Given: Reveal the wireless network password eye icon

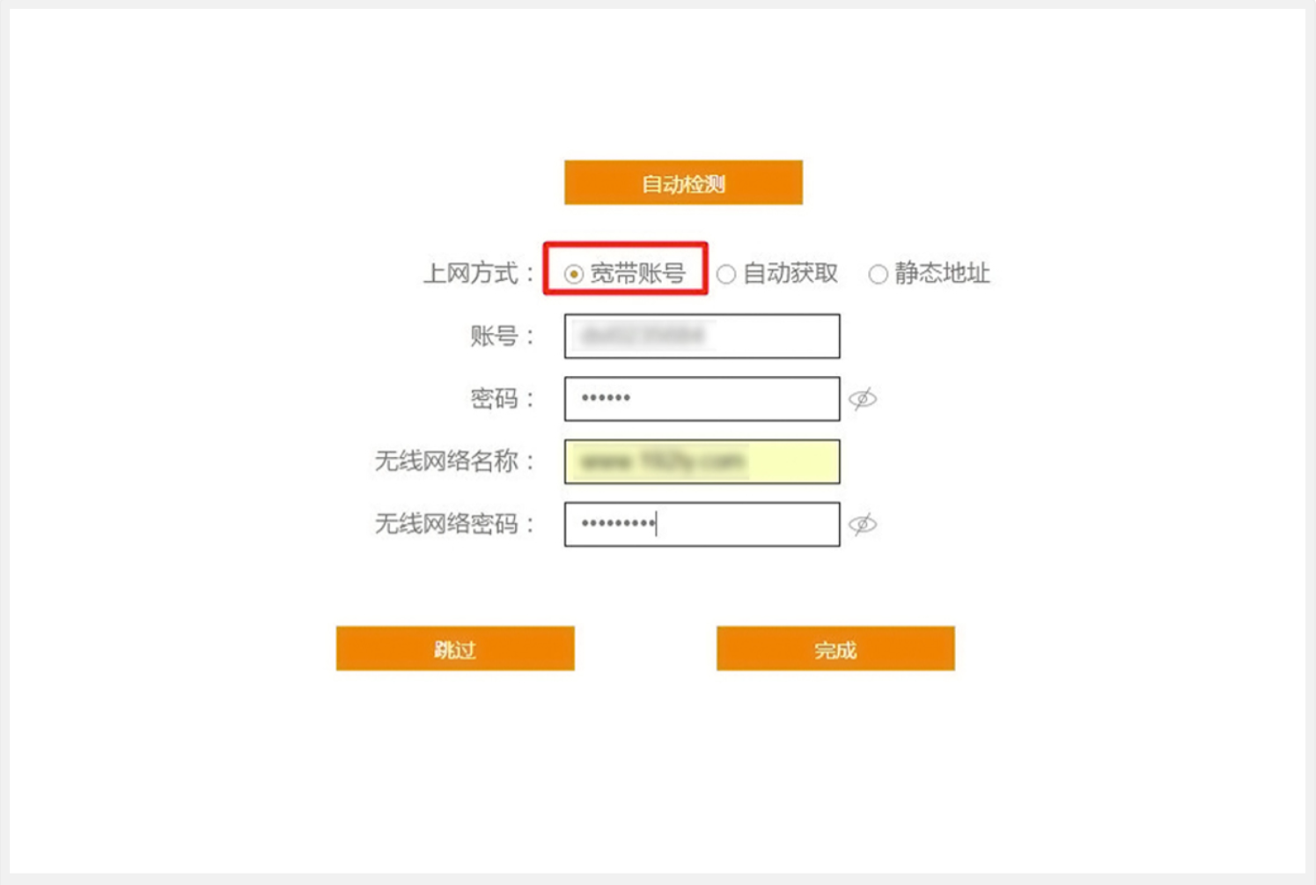Looking at the screenshot, I should click(863, 524).
